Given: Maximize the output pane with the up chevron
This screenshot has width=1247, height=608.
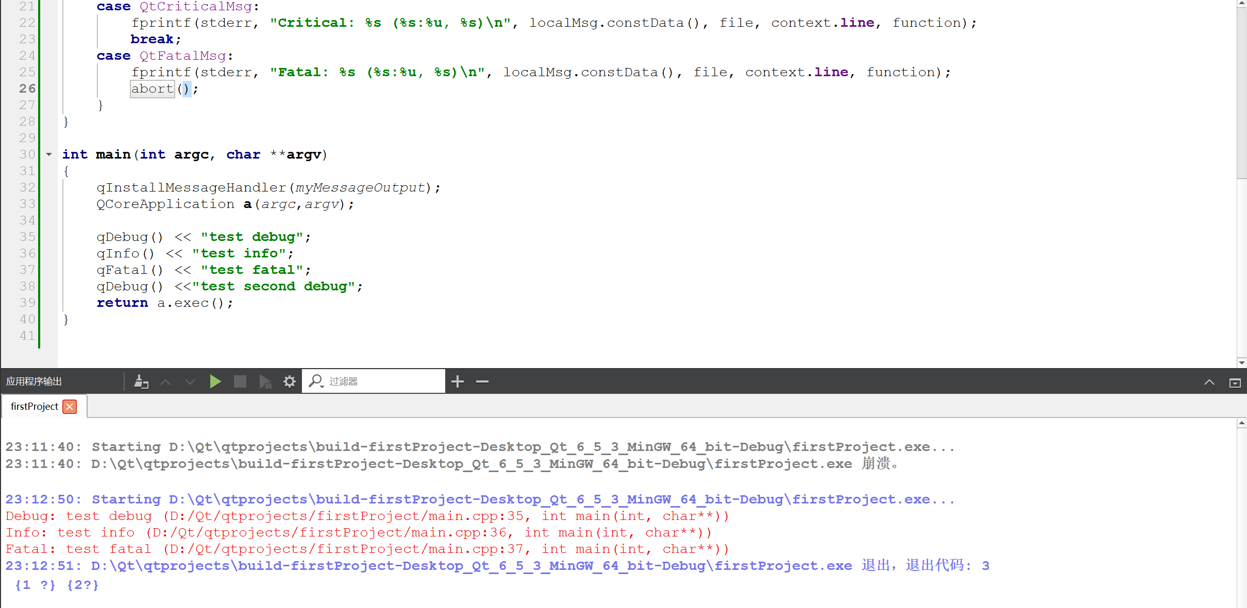Looking at the screenshot, I should 1209,382.
